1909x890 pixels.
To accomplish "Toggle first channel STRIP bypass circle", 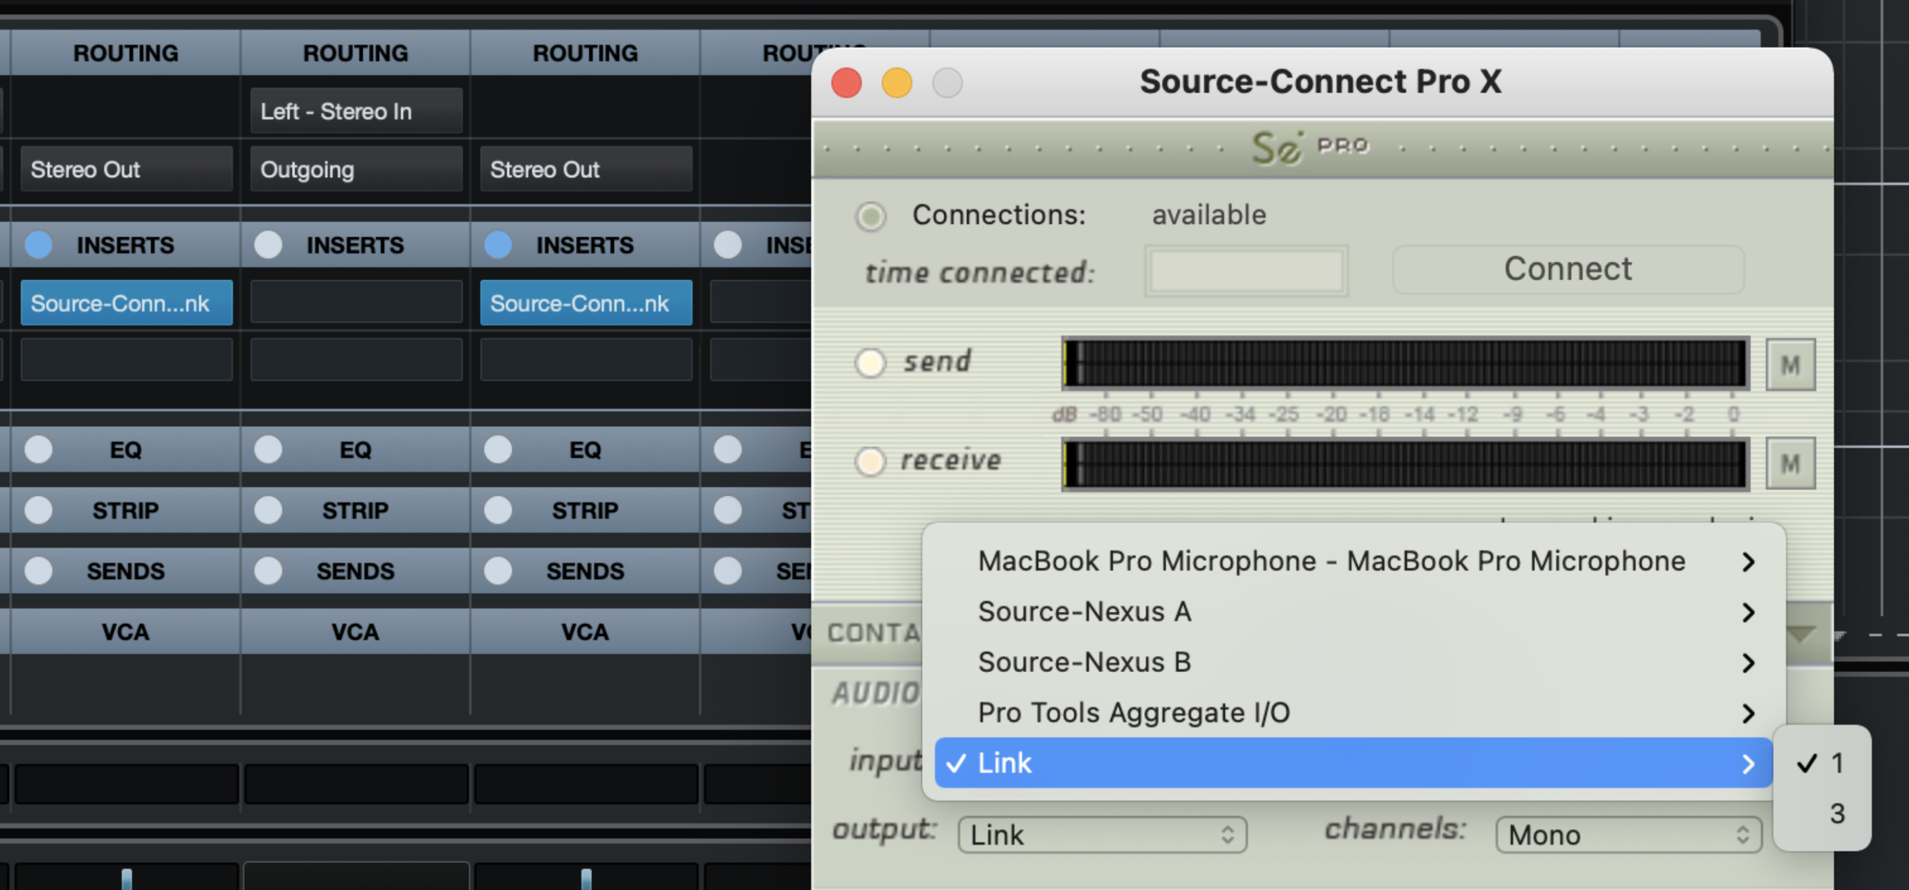I will (x=39, y=510).
